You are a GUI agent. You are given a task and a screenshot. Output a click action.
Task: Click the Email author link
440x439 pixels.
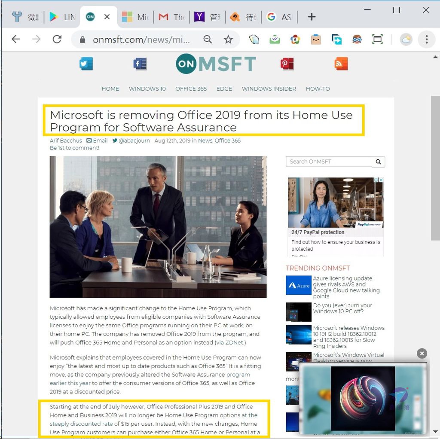[x=97, y=140]
